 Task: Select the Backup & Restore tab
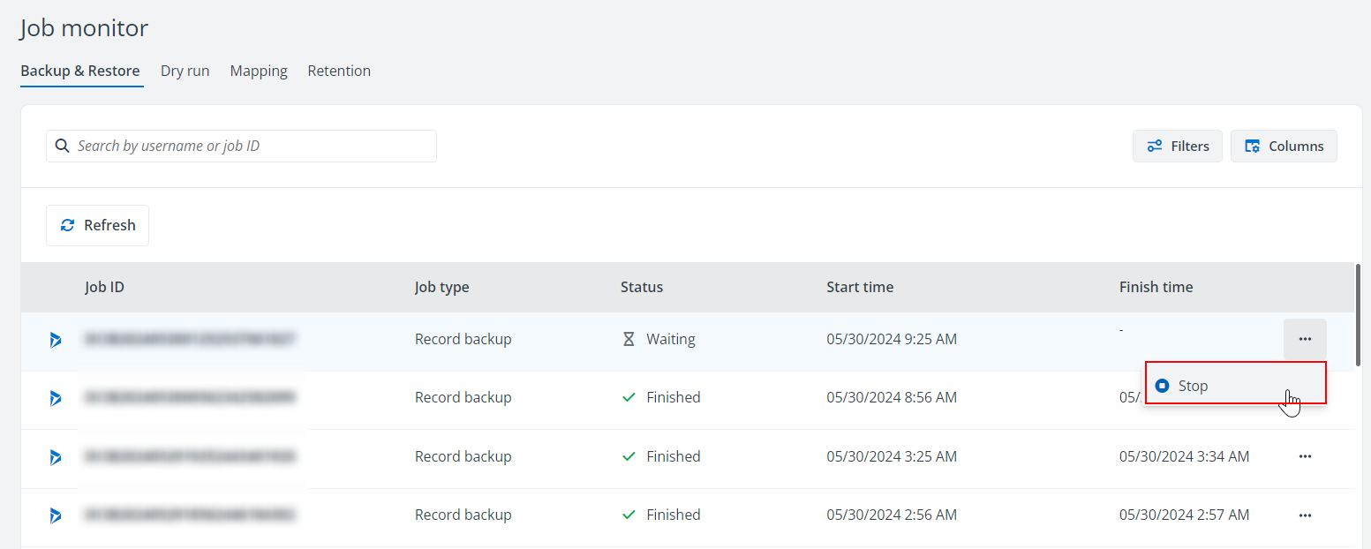coord(80,71)
